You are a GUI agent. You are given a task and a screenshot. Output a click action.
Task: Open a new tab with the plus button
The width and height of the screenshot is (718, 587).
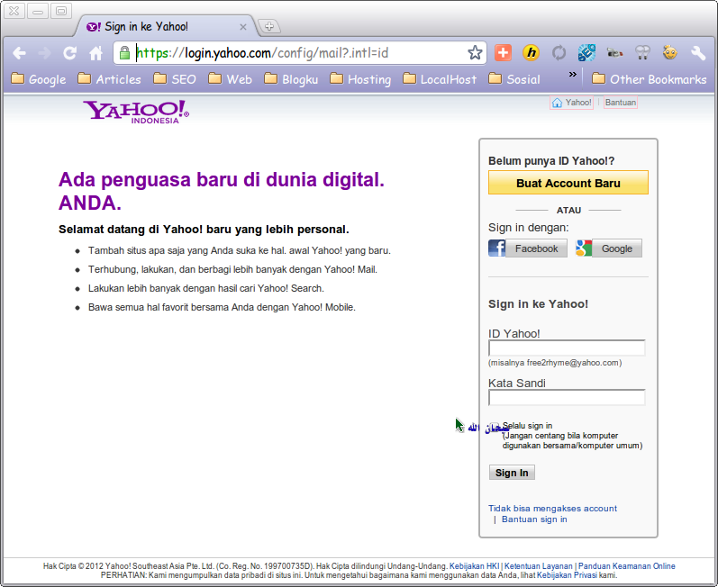point(269,26)
